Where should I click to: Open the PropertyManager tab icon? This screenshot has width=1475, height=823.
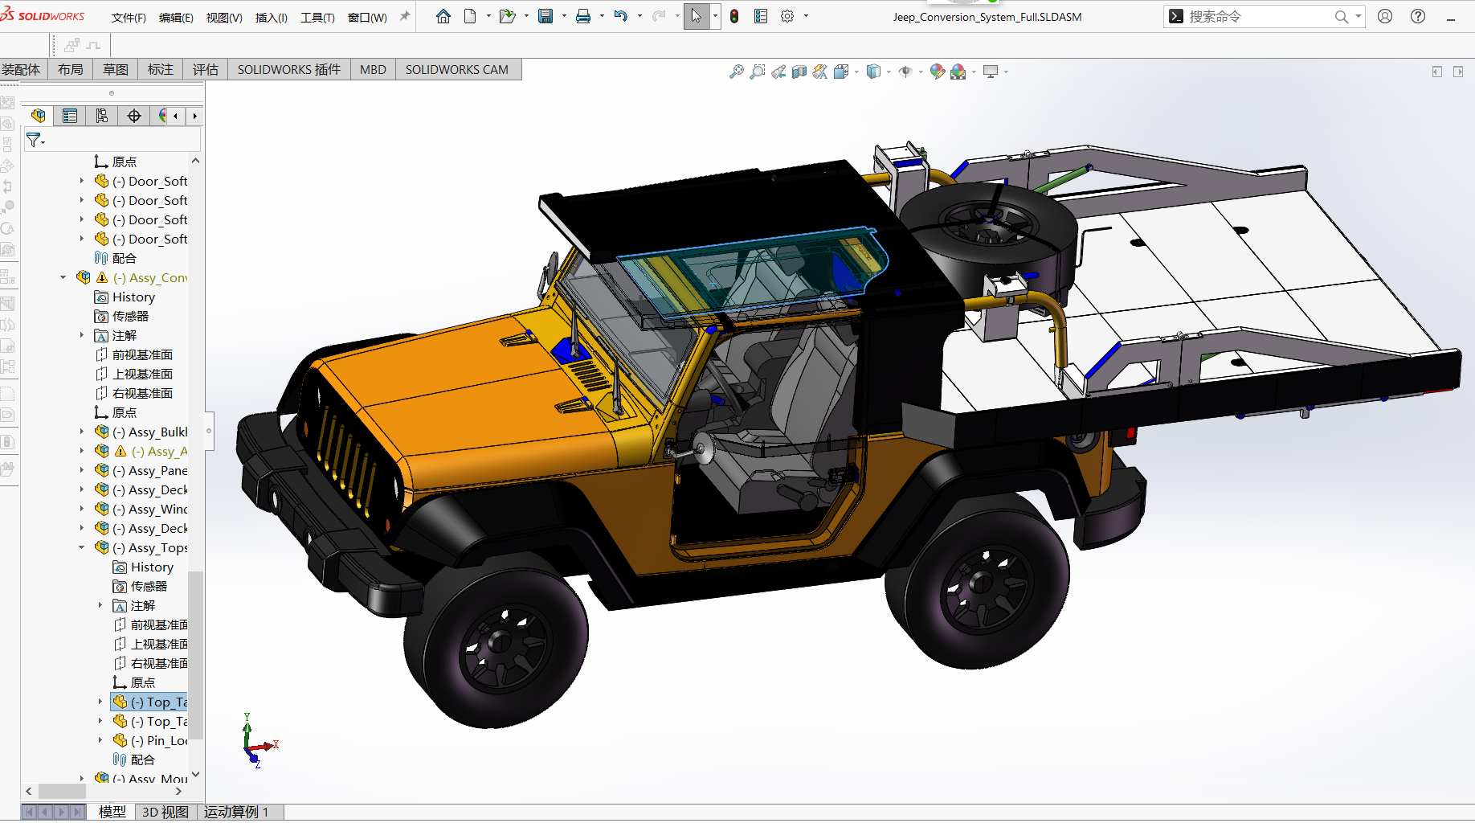[70, 116]
